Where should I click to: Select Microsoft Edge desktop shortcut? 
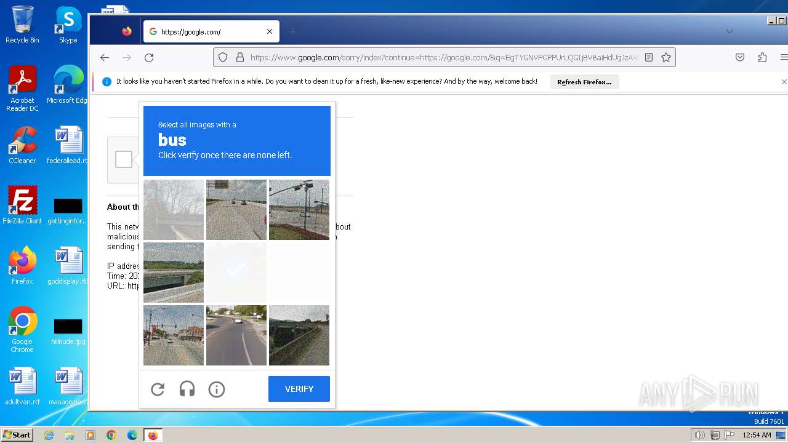click(67, 85)
